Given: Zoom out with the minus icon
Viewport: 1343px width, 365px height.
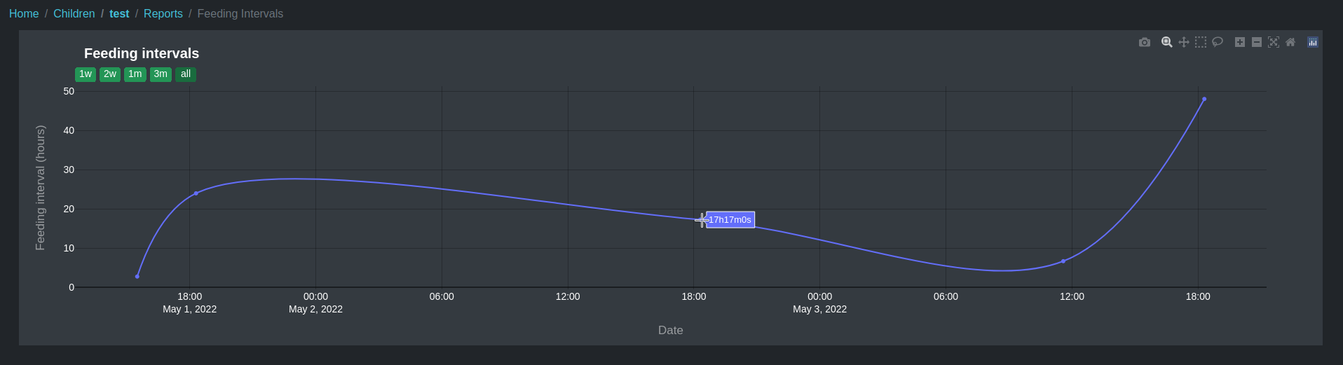Looking at the screenshot, I should coord(1257,42).
